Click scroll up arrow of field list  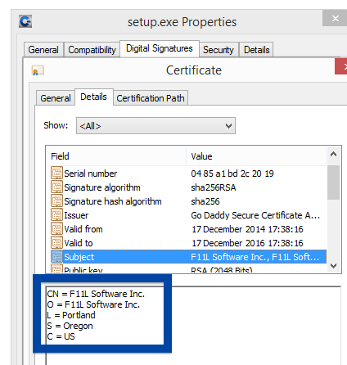(333, 155)
